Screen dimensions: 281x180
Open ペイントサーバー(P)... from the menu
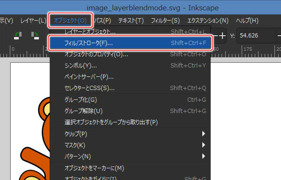(x=130, y=77)
